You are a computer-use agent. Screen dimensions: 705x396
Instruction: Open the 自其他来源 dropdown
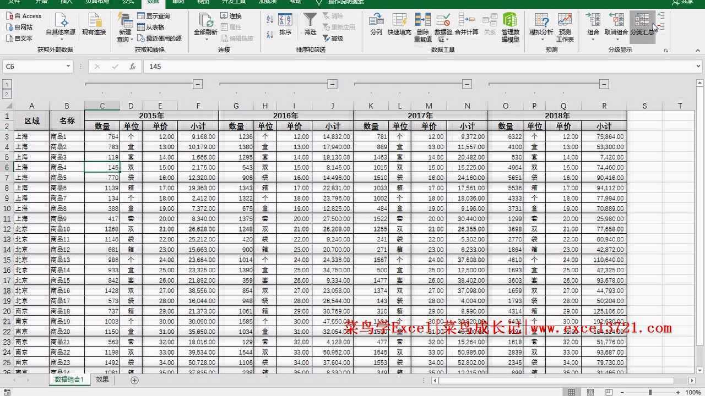point(61,28)
